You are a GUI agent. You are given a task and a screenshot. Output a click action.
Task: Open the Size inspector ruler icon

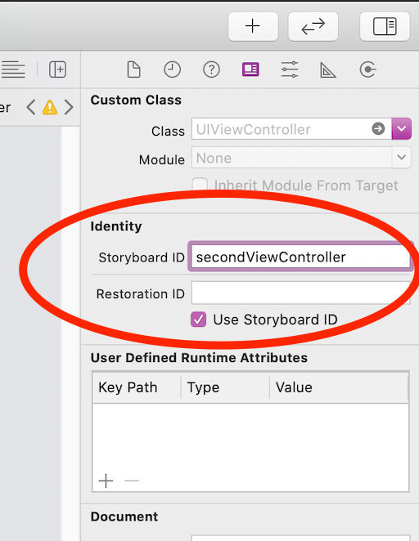point(328,70)
